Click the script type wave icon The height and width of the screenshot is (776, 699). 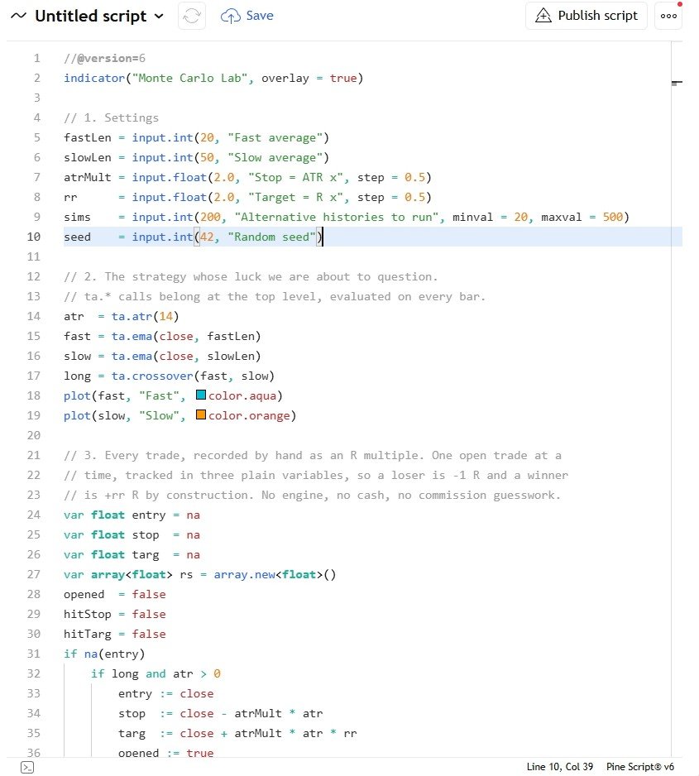tap(18, 16)
